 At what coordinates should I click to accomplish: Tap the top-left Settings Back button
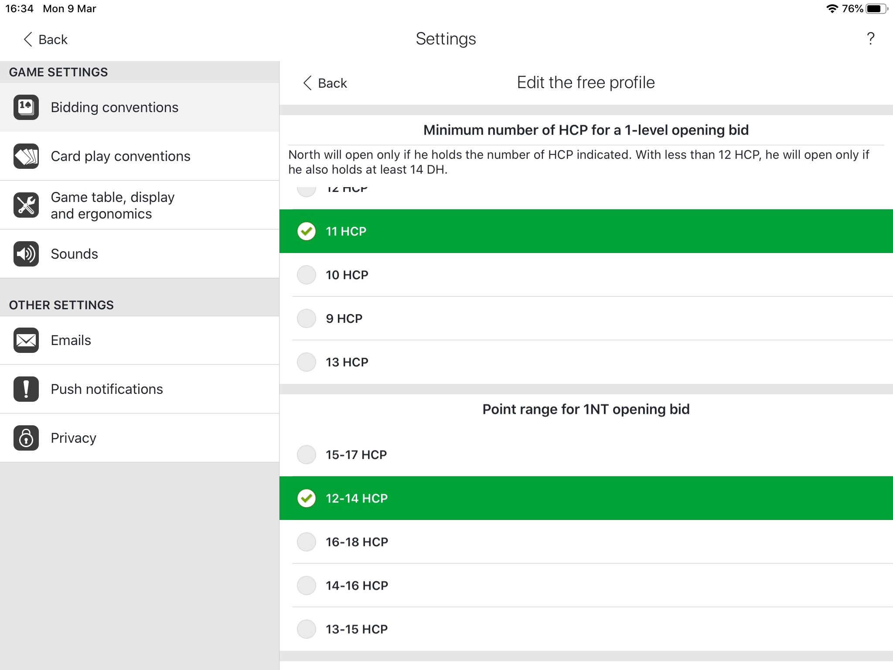[x=45, y=39]
